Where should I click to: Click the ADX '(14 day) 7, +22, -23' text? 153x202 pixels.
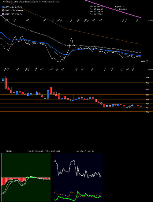tap(85, 151)
